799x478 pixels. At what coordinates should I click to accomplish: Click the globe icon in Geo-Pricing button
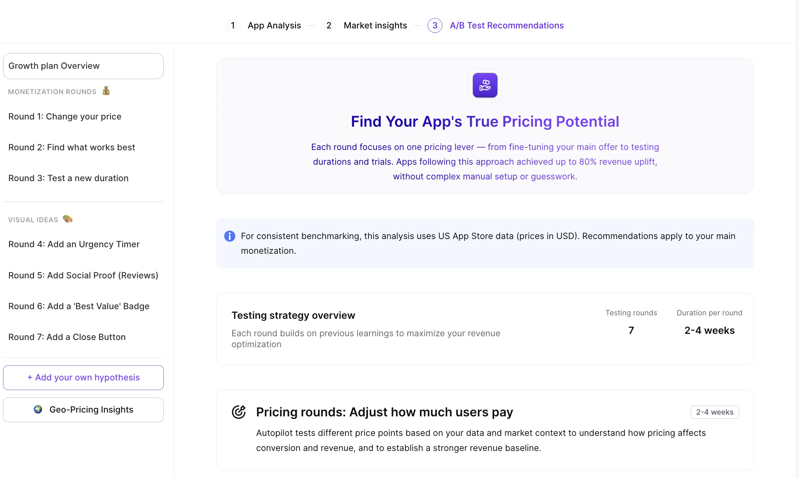[38, 410]
